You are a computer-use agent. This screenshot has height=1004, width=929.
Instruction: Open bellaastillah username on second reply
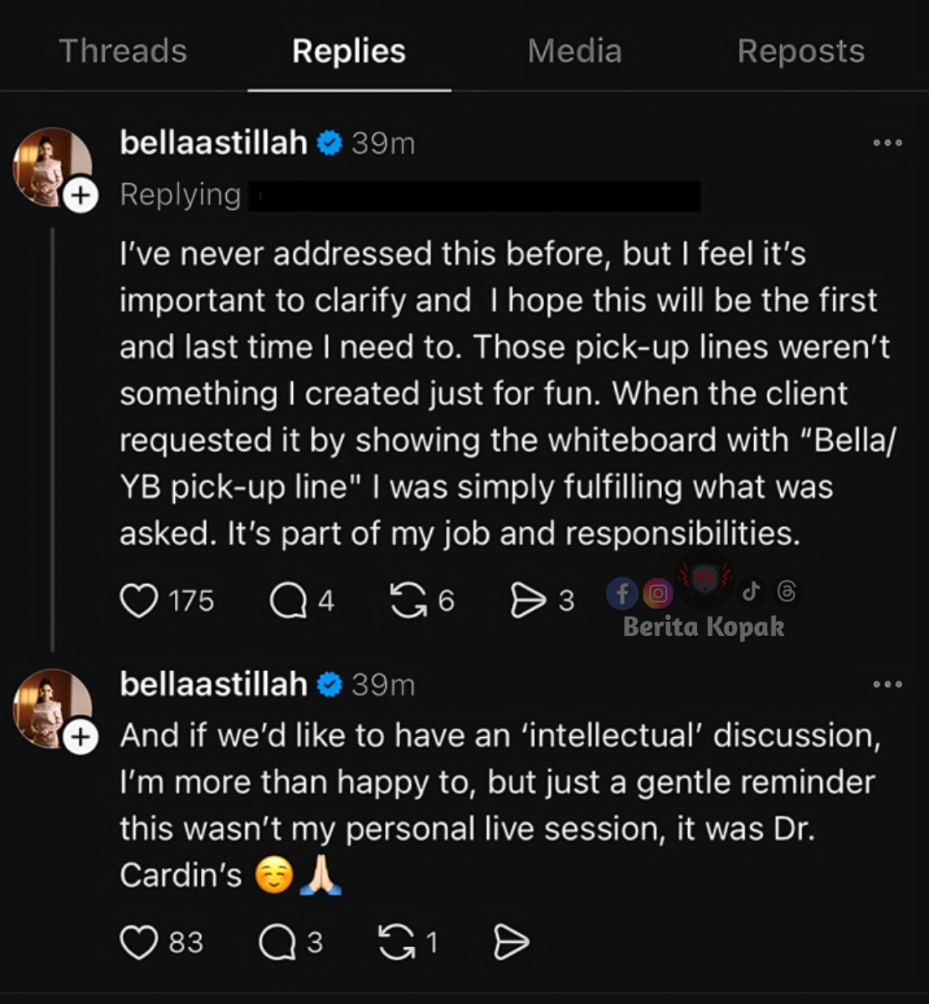[213, 684]
